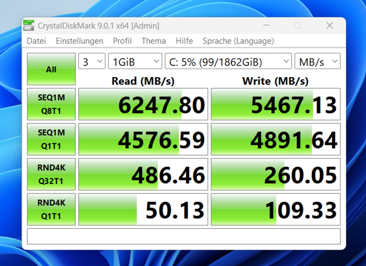Start the RND4K Q1T1 benchmark
366x266 pixels.
[x=51, y=209]
